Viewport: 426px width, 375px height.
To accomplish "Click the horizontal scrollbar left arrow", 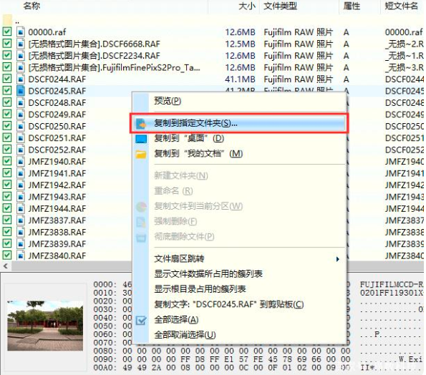I will [6, 266].
